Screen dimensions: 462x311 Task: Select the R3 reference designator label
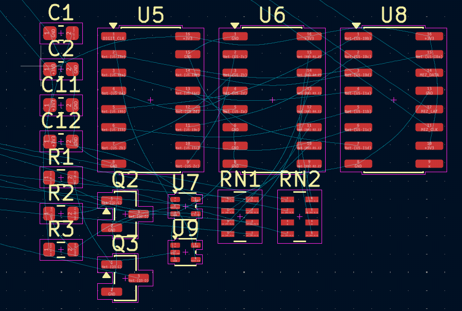(x=61, y=229)
